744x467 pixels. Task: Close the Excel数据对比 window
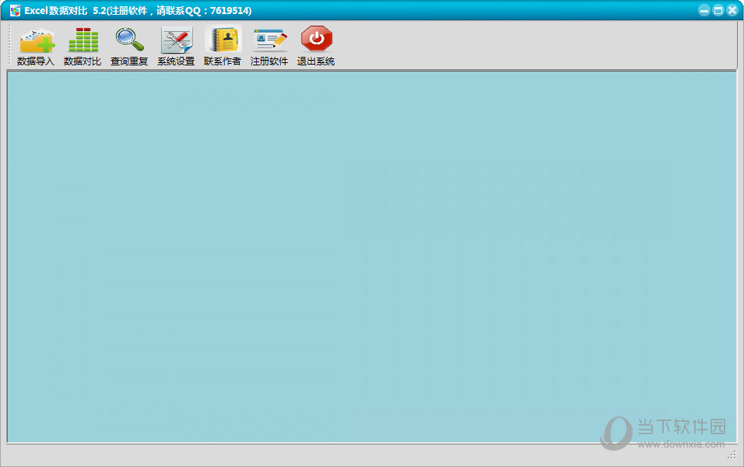click(732, 10)
